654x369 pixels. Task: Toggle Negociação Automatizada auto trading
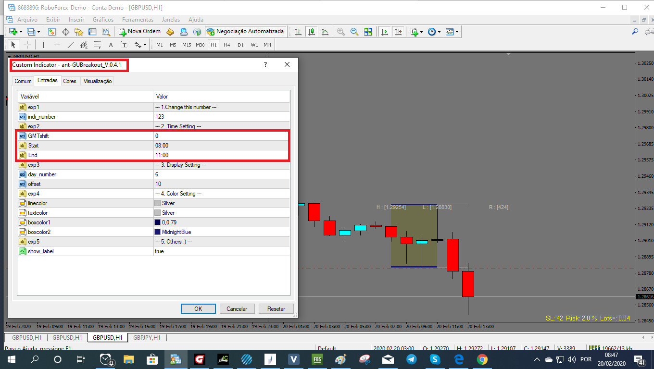pyautogui.click(x=245, y=31)
